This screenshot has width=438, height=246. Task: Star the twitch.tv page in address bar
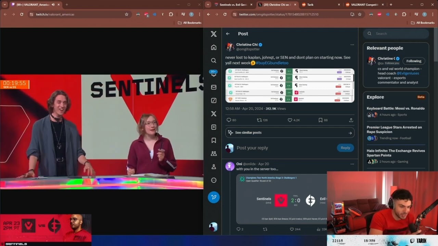point(127,14)
